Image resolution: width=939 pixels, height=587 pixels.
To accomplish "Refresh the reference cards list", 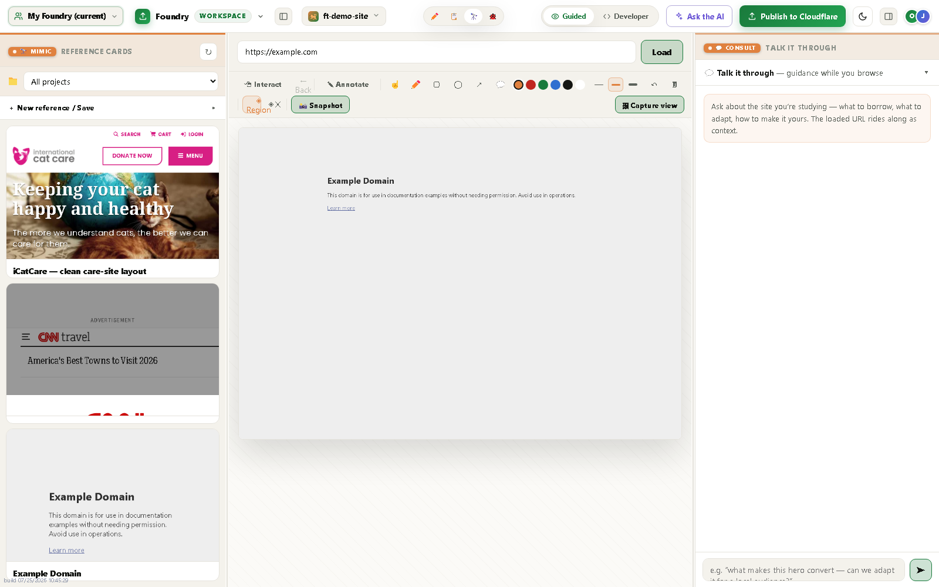I will pos(208,52).
